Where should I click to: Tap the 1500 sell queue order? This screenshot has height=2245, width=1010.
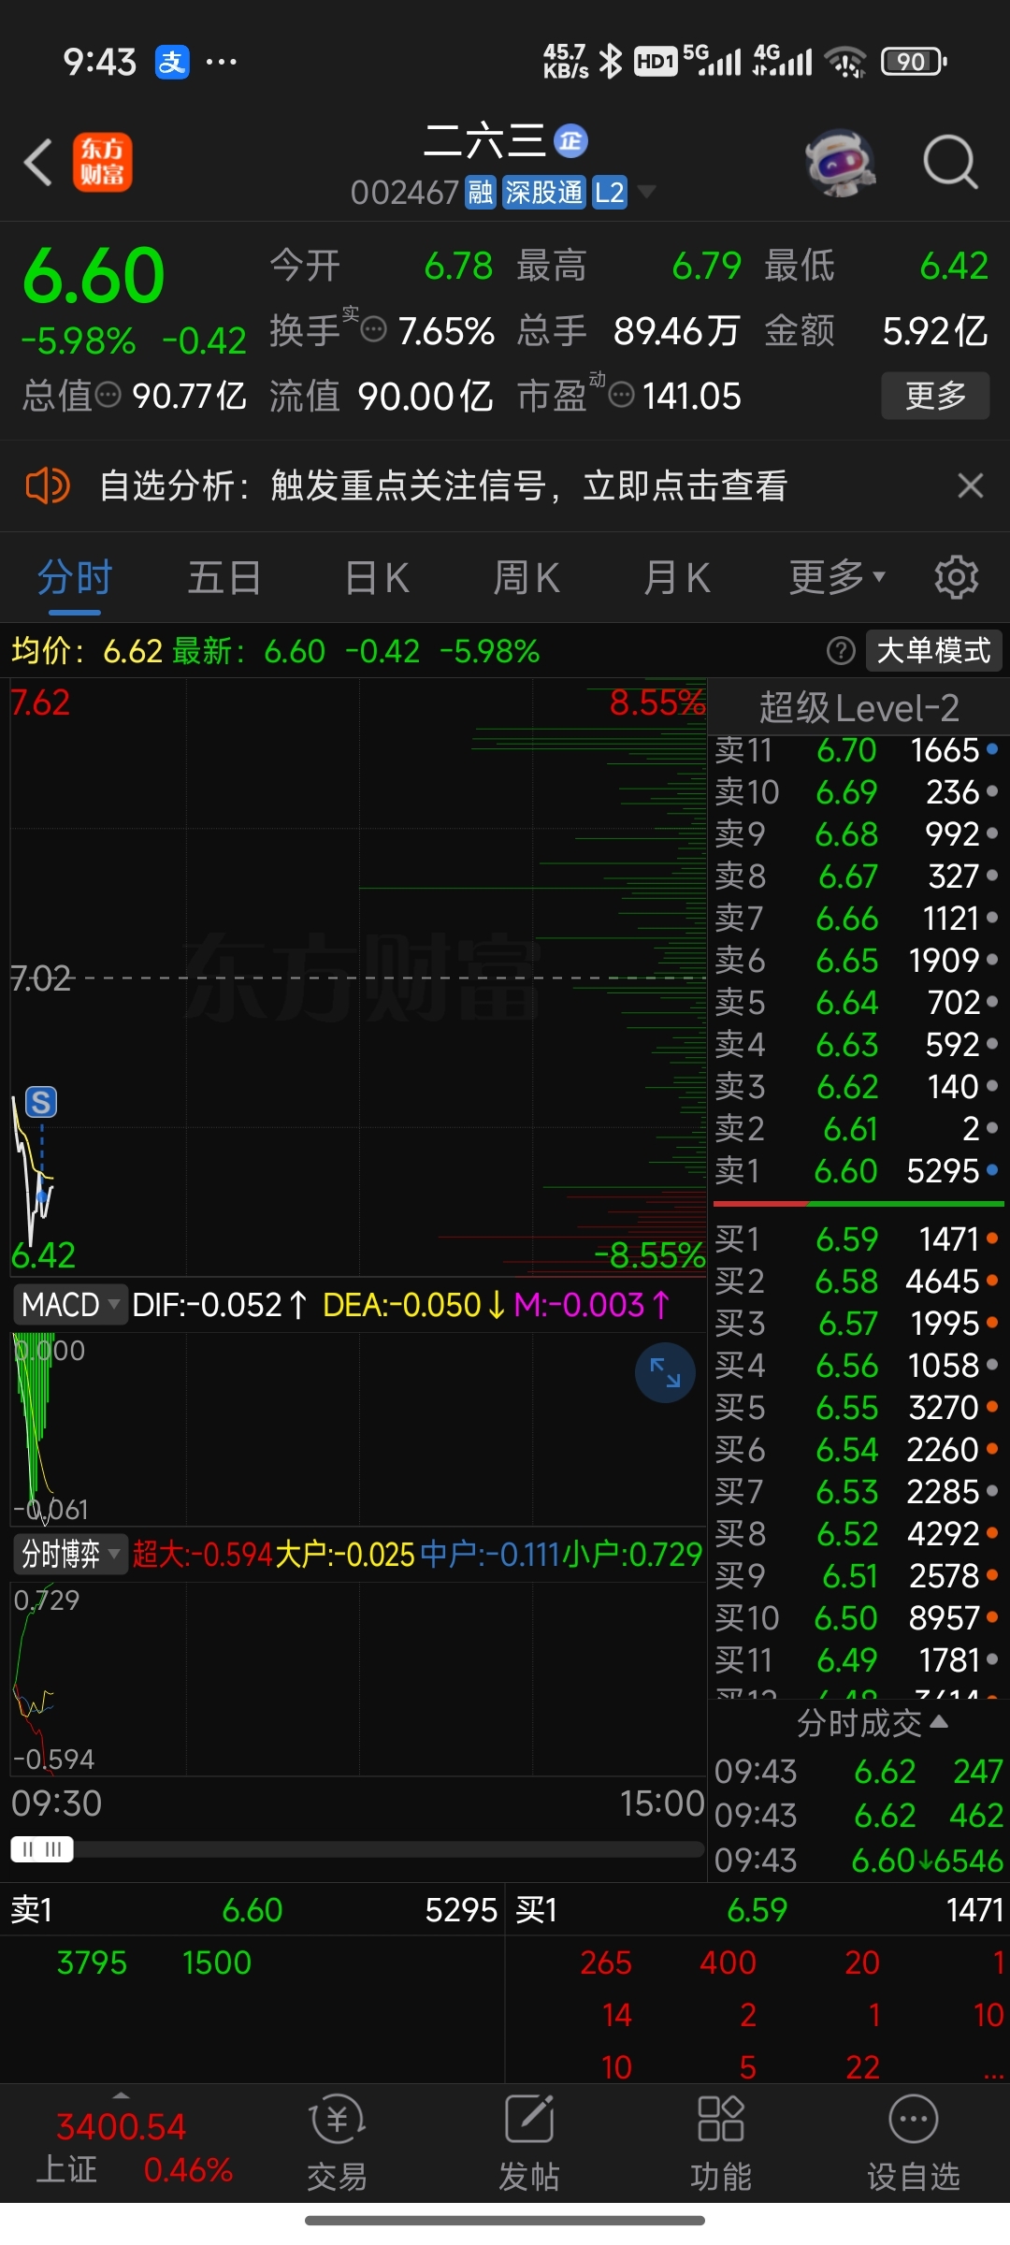(217, 1963)
